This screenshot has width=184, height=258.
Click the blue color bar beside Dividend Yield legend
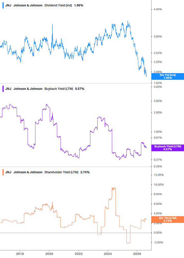pyautogui.click(x=3, y=5)
